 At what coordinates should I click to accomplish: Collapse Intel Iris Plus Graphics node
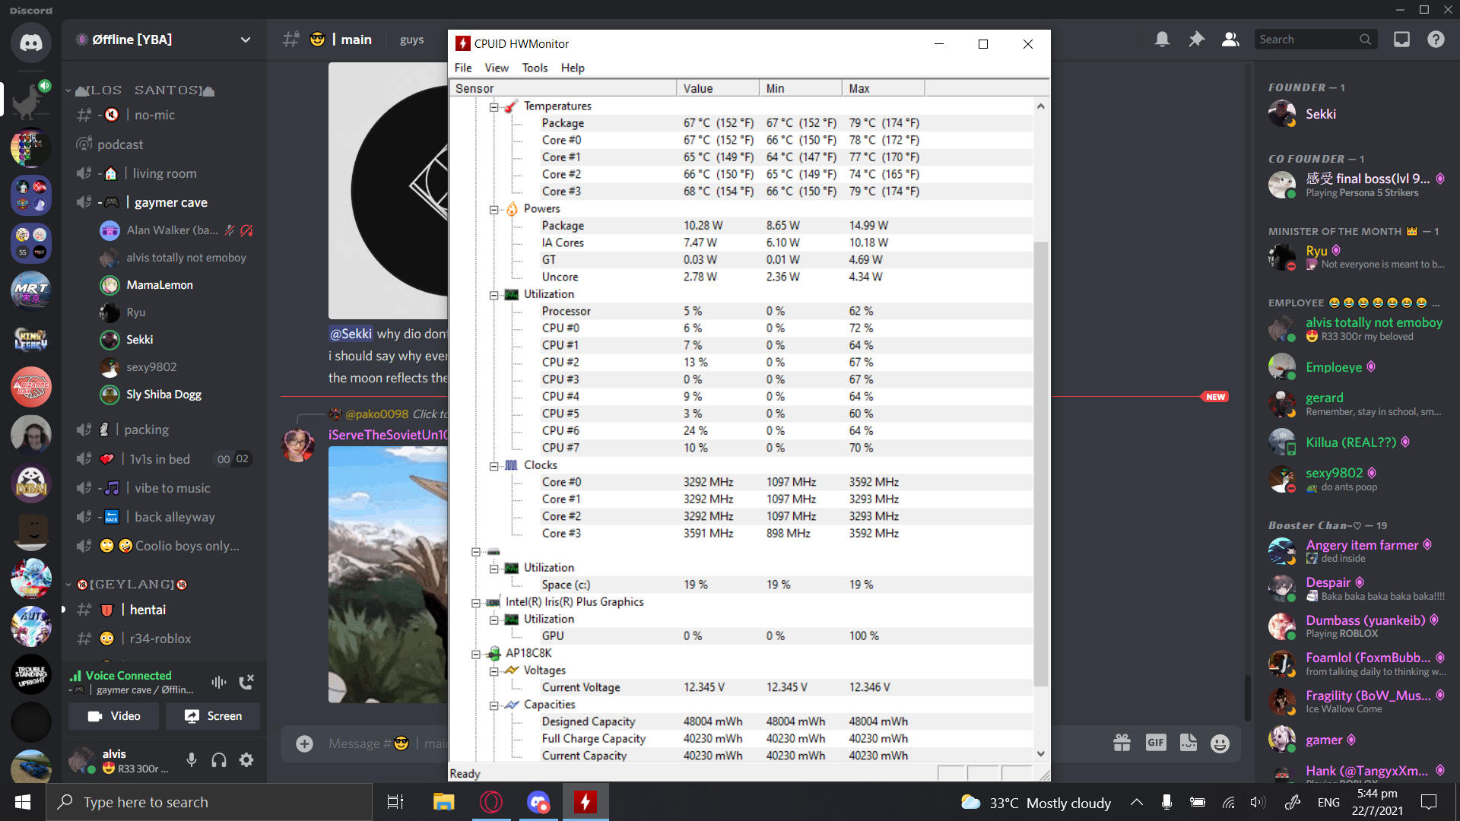point(476,603)
